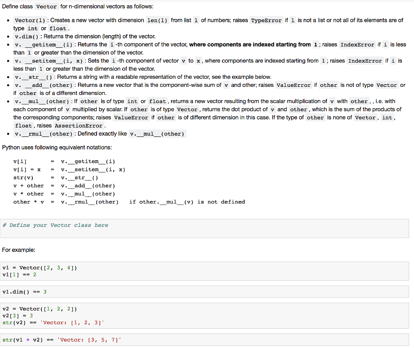
Task: Click the code cell 'v1.dim() == 3'
Action: coord(204,292)
